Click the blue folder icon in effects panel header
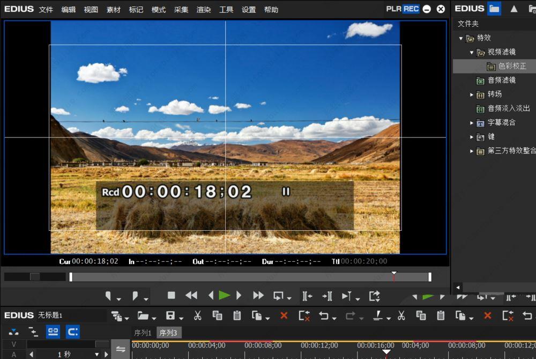 click(494, 9)
